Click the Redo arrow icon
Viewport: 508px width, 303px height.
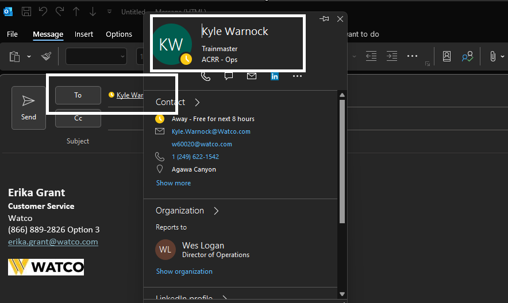click(x=60, y=11)
